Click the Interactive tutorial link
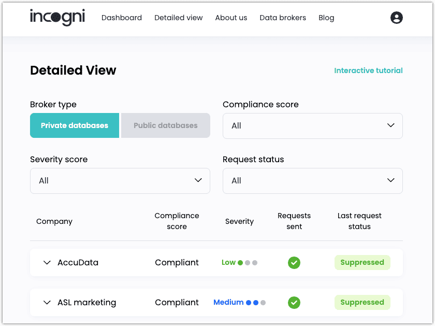Screen dimensions: 435x326 368,70
